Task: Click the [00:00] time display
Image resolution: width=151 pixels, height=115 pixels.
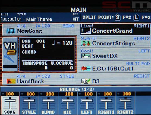Action: [x=8, y=19]
